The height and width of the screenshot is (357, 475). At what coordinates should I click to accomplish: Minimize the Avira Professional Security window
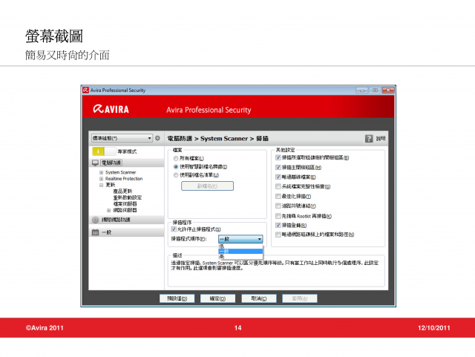[x=362, y=91]
